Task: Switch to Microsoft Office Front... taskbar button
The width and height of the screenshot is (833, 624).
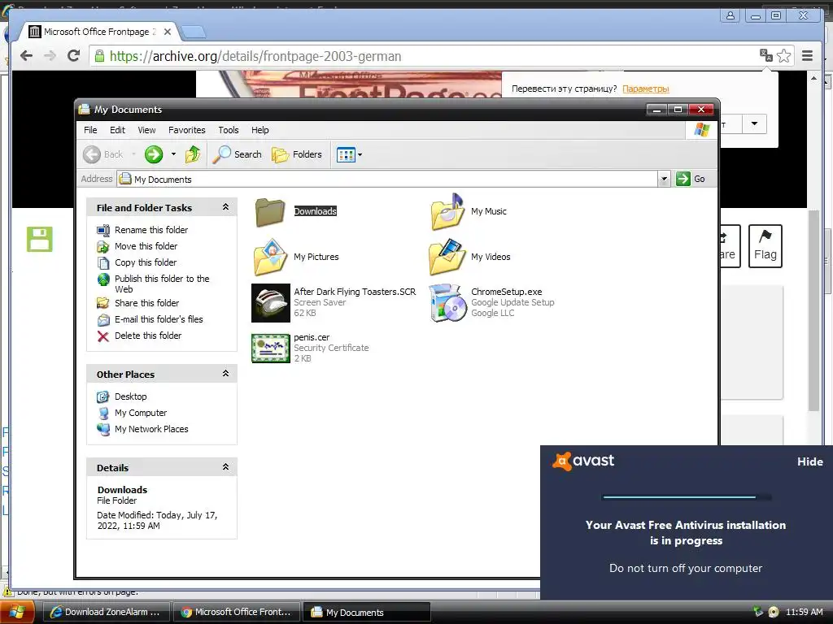Action: tap(237, 612)
